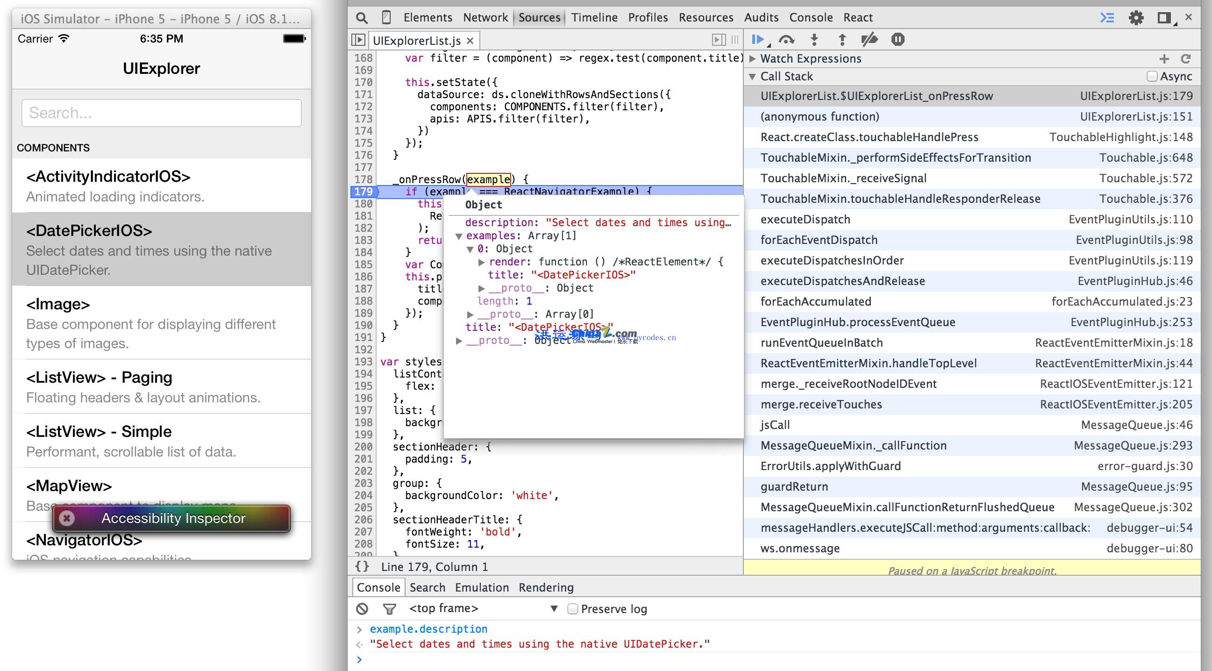The width and height of the screenshot is (1212, 671).
Task: Open TouchableHighlight.js:148 source link
Action: 1121,137
